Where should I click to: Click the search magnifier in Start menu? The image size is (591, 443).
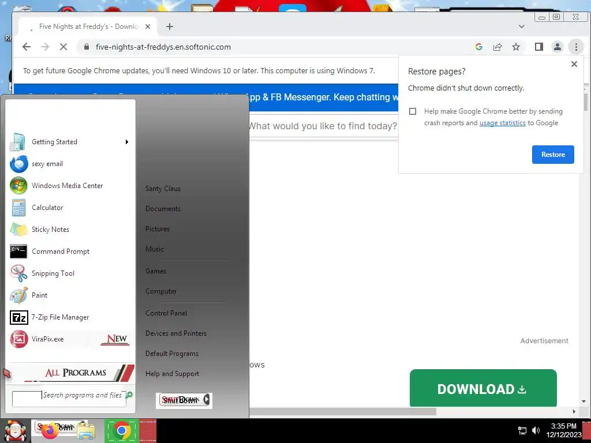(129, 395)
